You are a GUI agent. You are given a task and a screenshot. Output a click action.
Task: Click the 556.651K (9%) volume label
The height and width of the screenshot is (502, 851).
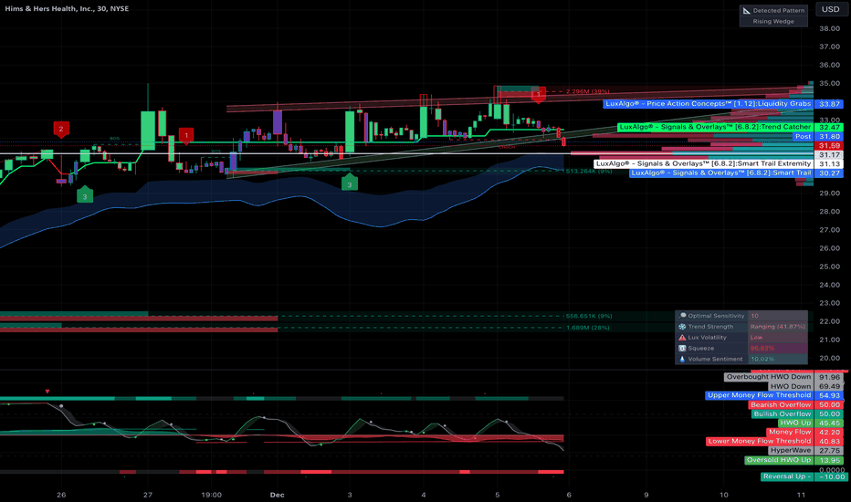tap(589, 316)
